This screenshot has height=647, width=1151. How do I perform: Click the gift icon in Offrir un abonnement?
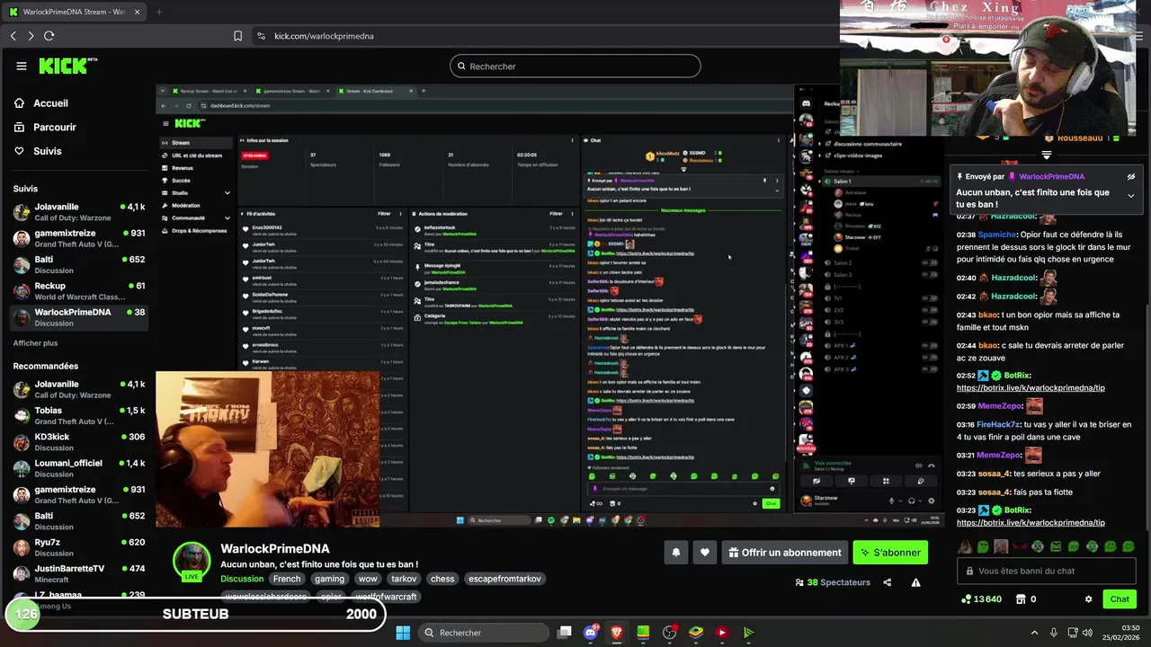(x=734, y=553)
